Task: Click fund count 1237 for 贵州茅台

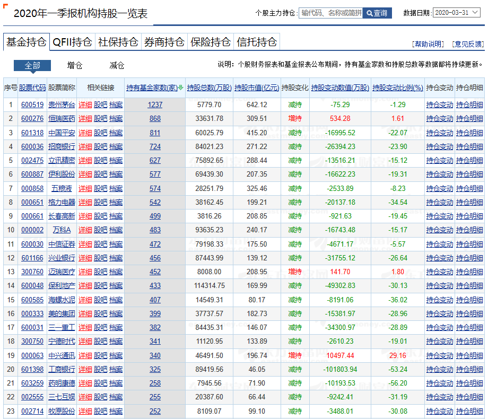Action: [x=155, y=104]
